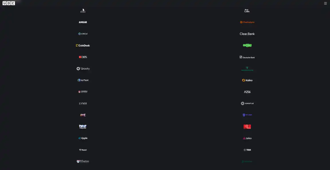Select the Mantle logo

247,103
